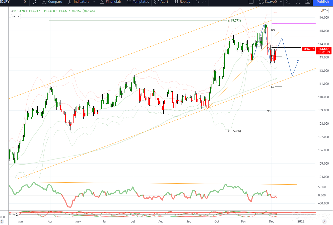Click Compare to add a symbol
The image size is (333, 225).
tap(52, 2)
